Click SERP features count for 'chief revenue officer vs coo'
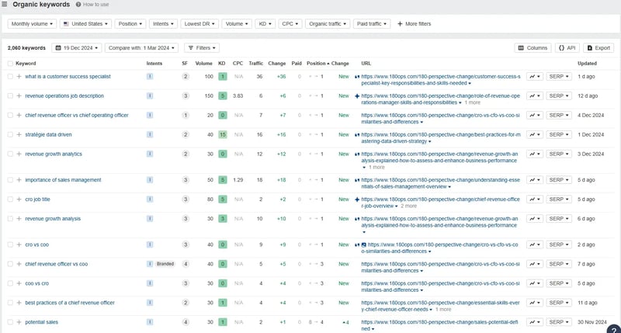621x333 pixels. [x=186, y=264]
